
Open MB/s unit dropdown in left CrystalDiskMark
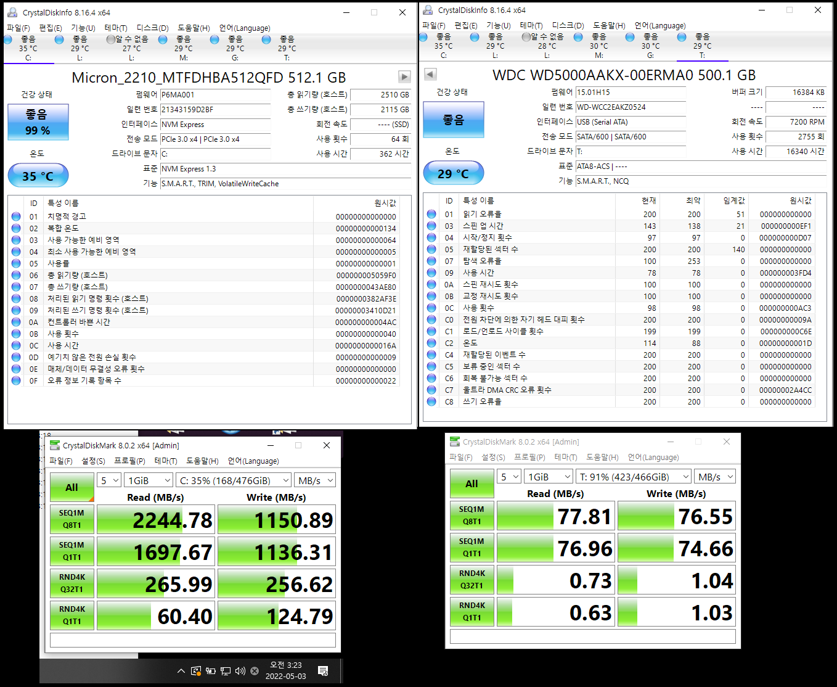pyautogui.click(x=314, y=480)
